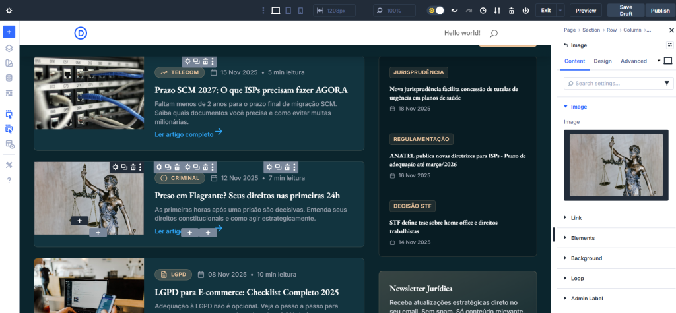Image resolution: width=676 pixels, height=313 pixels.
Task: Open the crossed tools icon in sidebar
Action: tap(9, 165)
